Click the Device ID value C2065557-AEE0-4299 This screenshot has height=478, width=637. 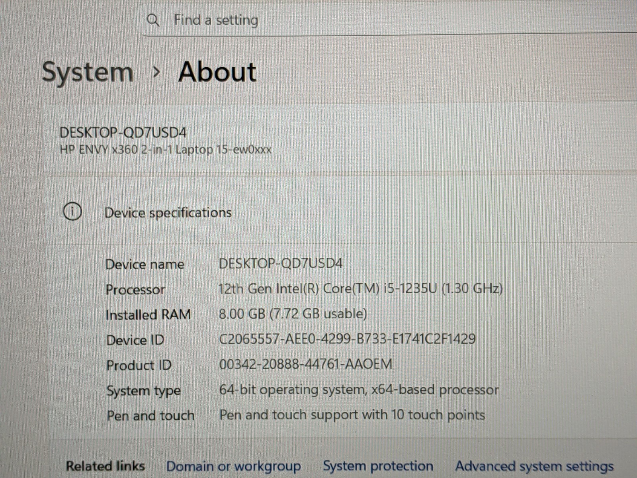347,339
